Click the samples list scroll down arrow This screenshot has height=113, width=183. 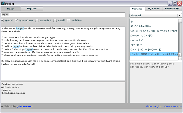coord(180,58)
